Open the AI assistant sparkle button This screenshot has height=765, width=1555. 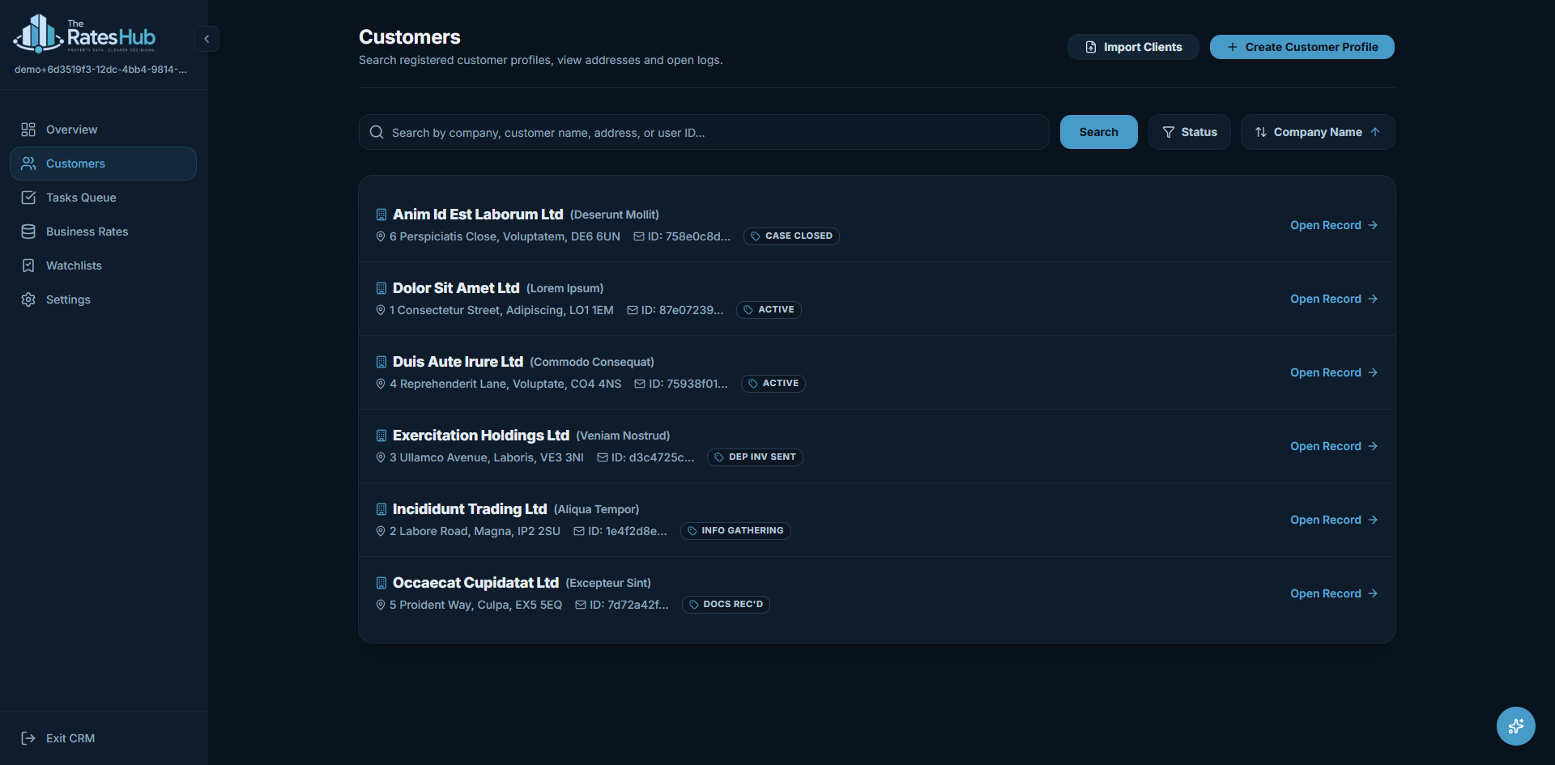[x=1516, y=726]
